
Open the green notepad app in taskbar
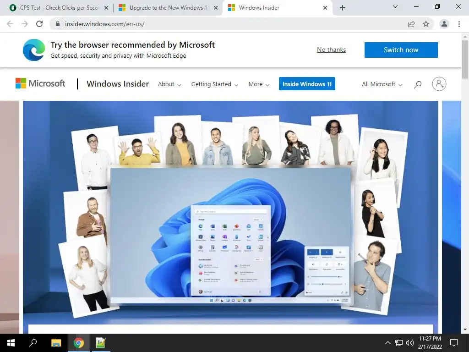coord(101,343)
